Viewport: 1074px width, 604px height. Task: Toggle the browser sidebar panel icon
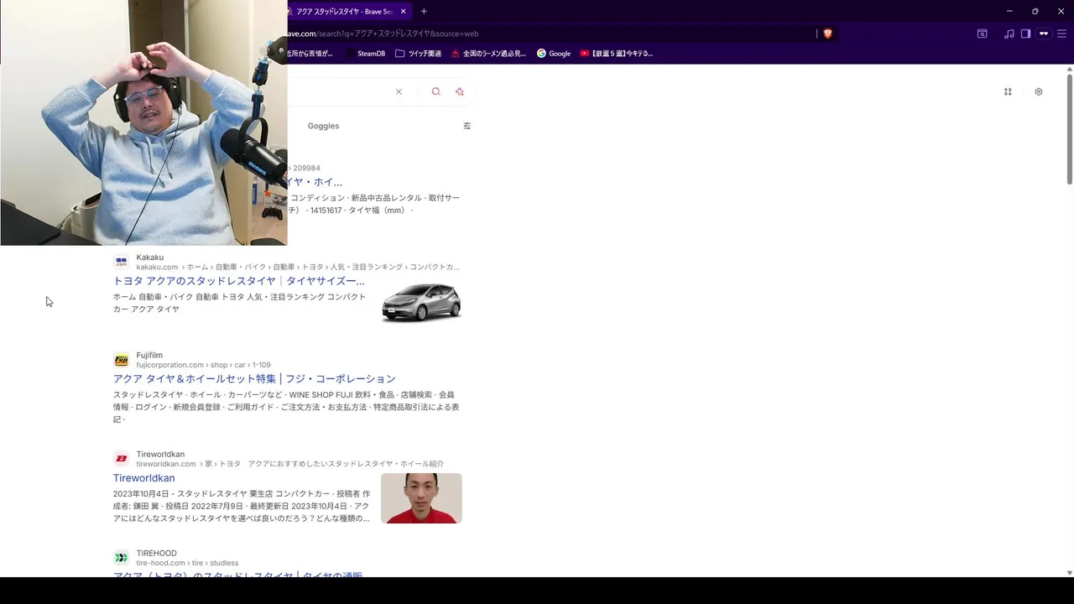(1025, 34)
